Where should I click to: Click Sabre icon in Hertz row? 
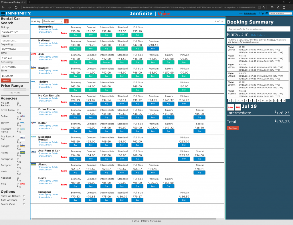tap(64, 185)
